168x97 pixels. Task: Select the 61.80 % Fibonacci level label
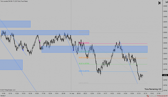pyautogui.click(x=84, y=51)
